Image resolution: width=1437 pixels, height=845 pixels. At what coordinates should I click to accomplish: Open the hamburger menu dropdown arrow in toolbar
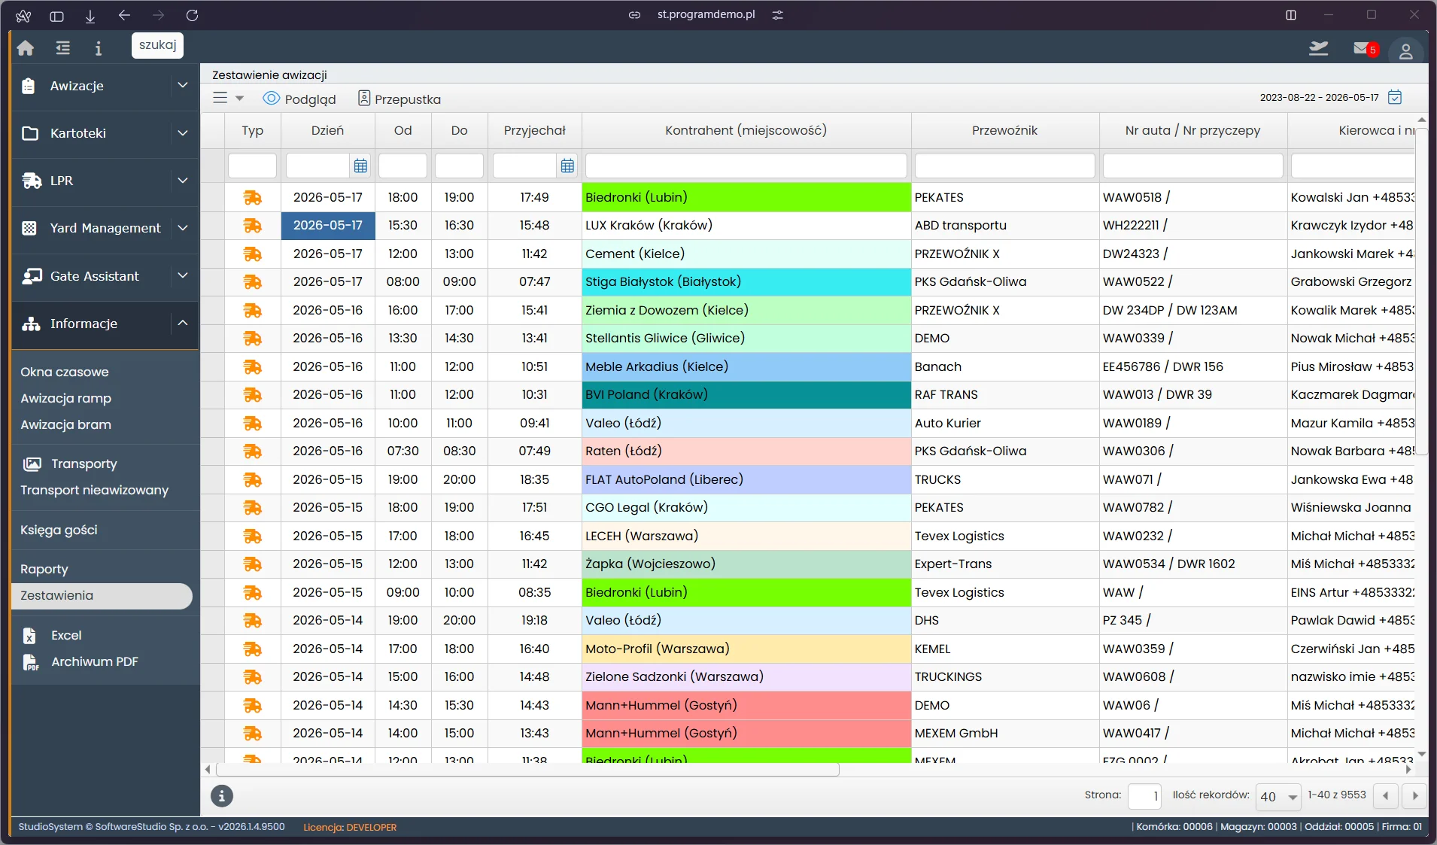tap(240, 99)
